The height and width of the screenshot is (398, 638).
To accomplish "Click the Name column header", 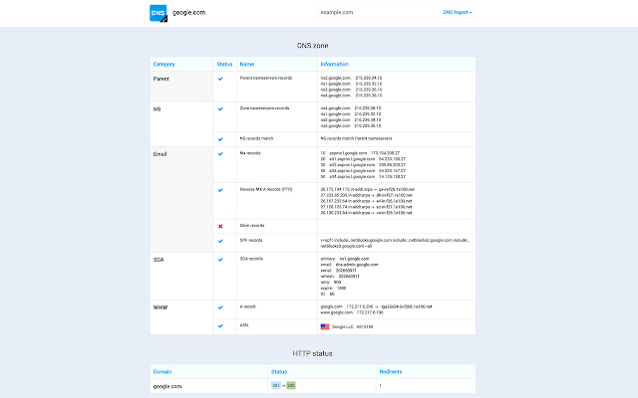I will pos(247,64).
